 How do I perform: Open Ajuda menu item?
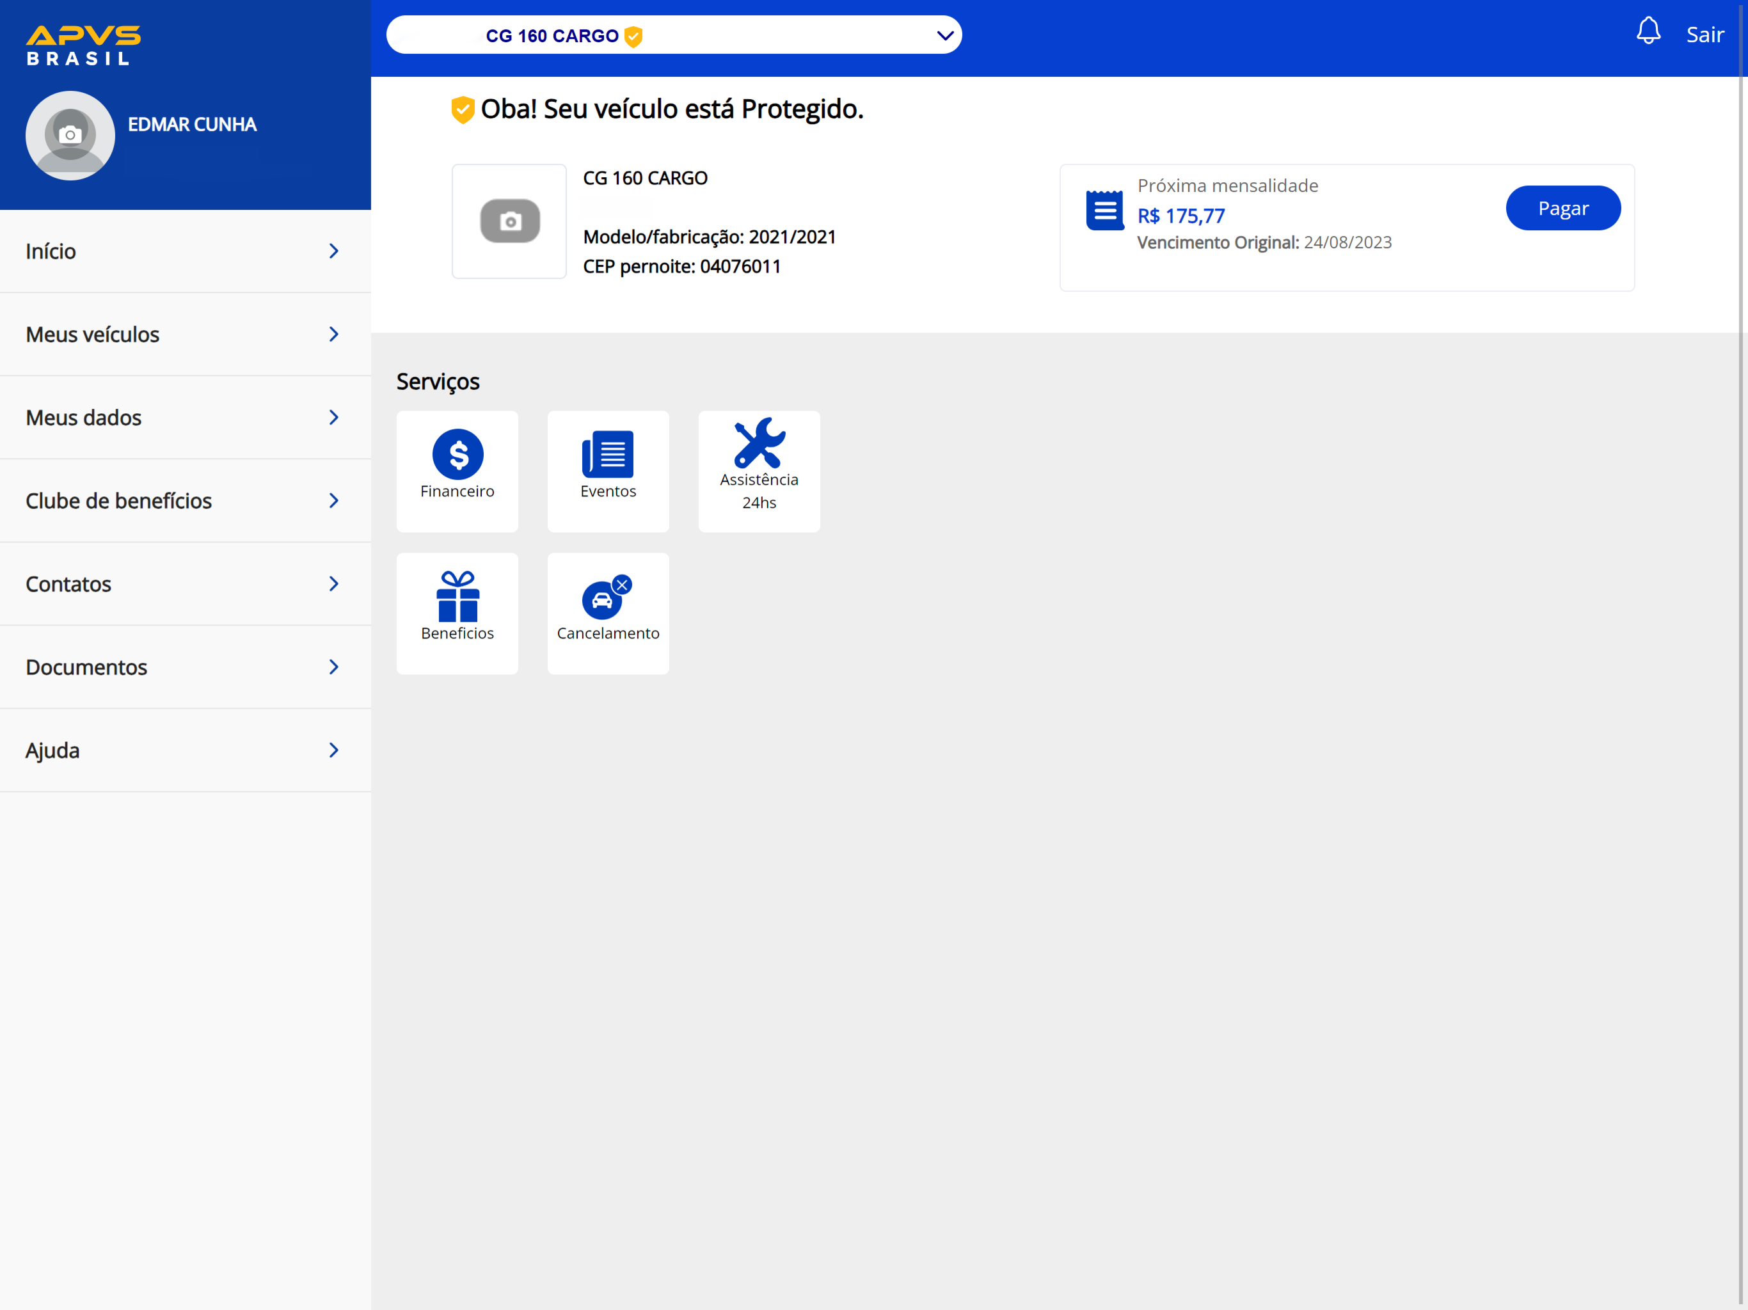[x=186, y=750]
